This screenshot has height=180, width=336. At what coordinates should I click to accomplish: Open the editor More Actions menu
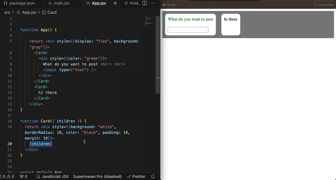[153, 3]
